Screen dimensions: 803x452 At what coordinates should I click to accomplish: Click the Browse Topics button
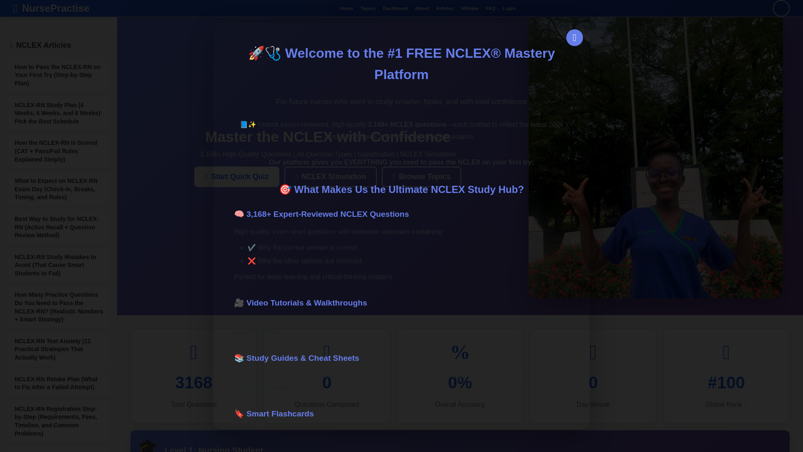tap(421, 177)
